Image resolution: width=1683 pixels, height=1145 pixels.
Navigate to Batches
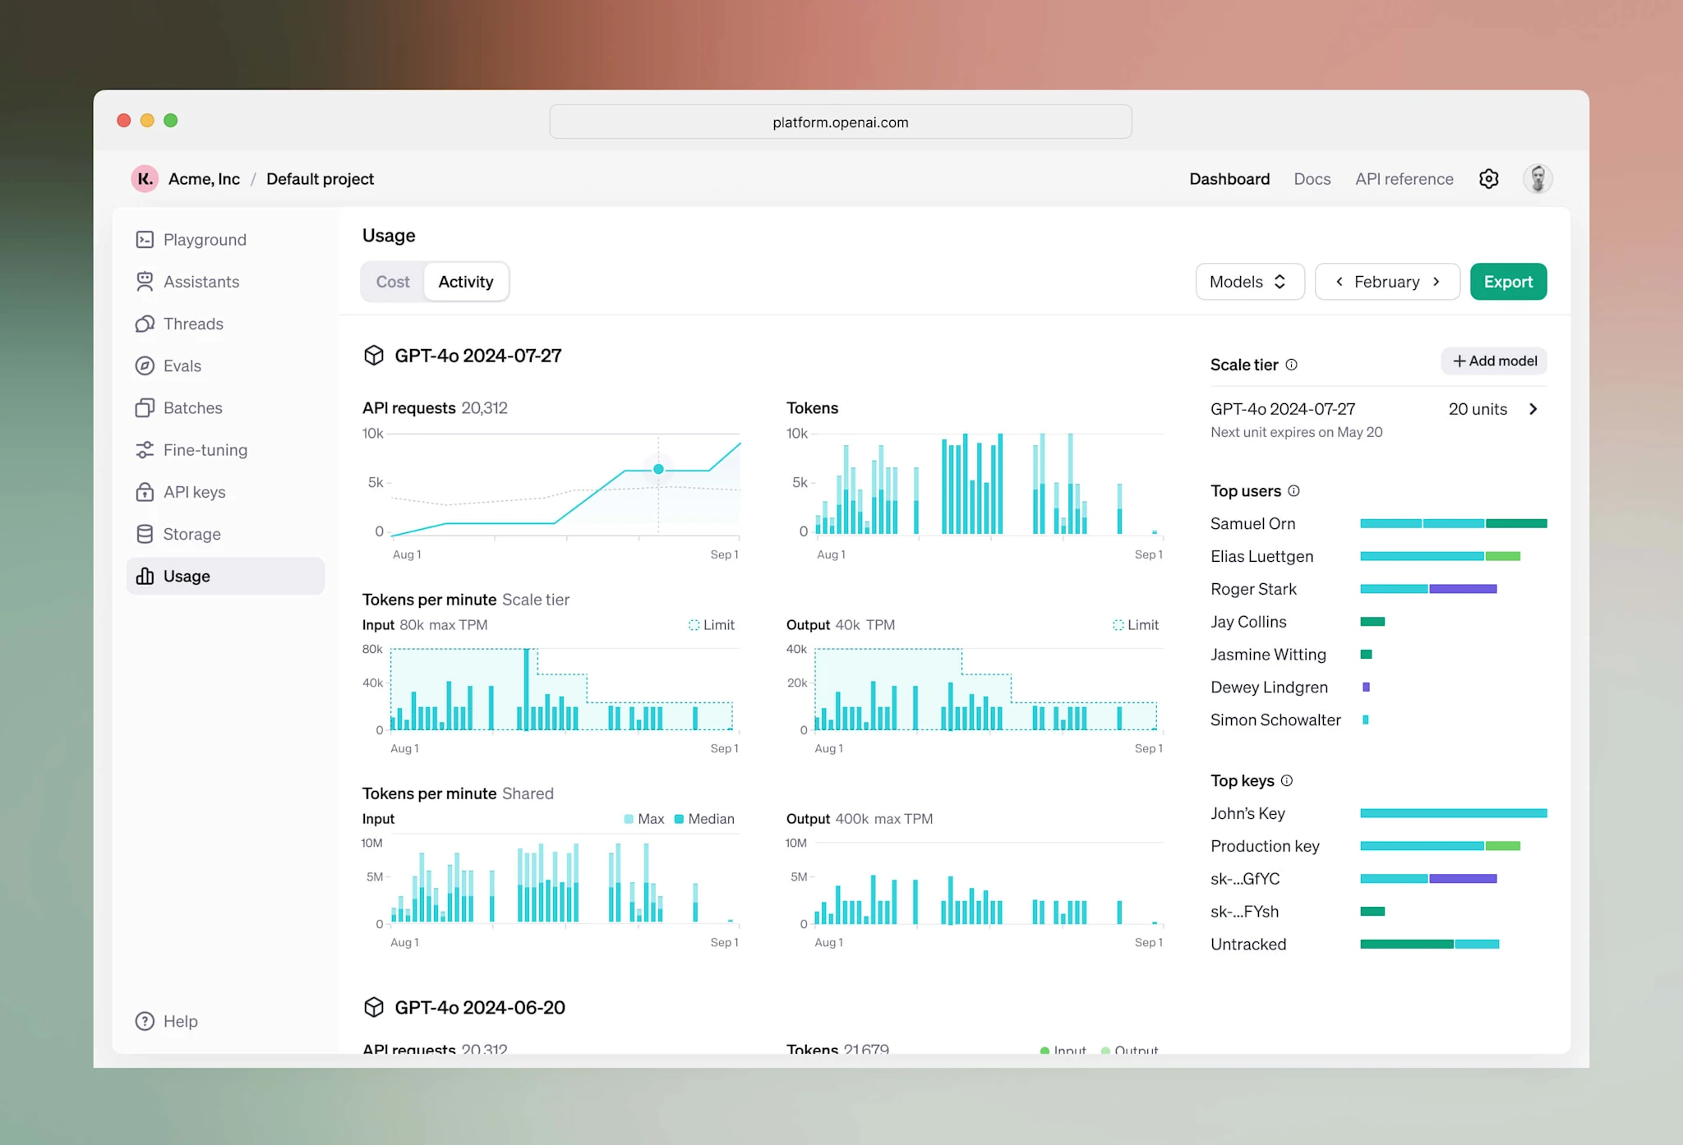pyautogui.click(x=192, y=407)
